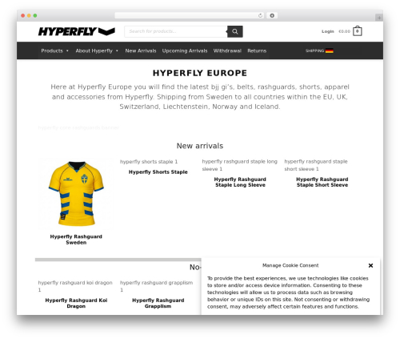Open the Hyperfly Rashguard Sweden title link
Image resolution: width=400 pixels, height=339 pixels.
[x=76, y=240]
